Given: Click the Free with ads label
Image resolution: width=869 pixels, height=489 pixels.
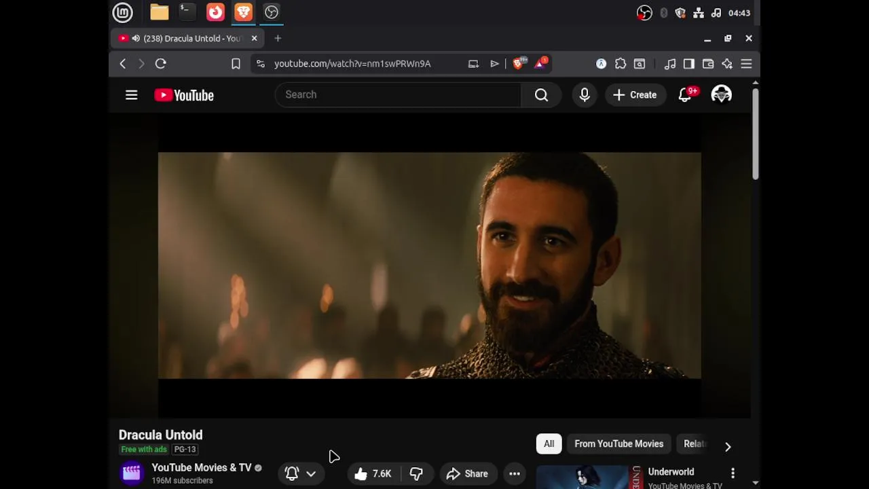Looking at the screenshot, I should click(144, 450).
